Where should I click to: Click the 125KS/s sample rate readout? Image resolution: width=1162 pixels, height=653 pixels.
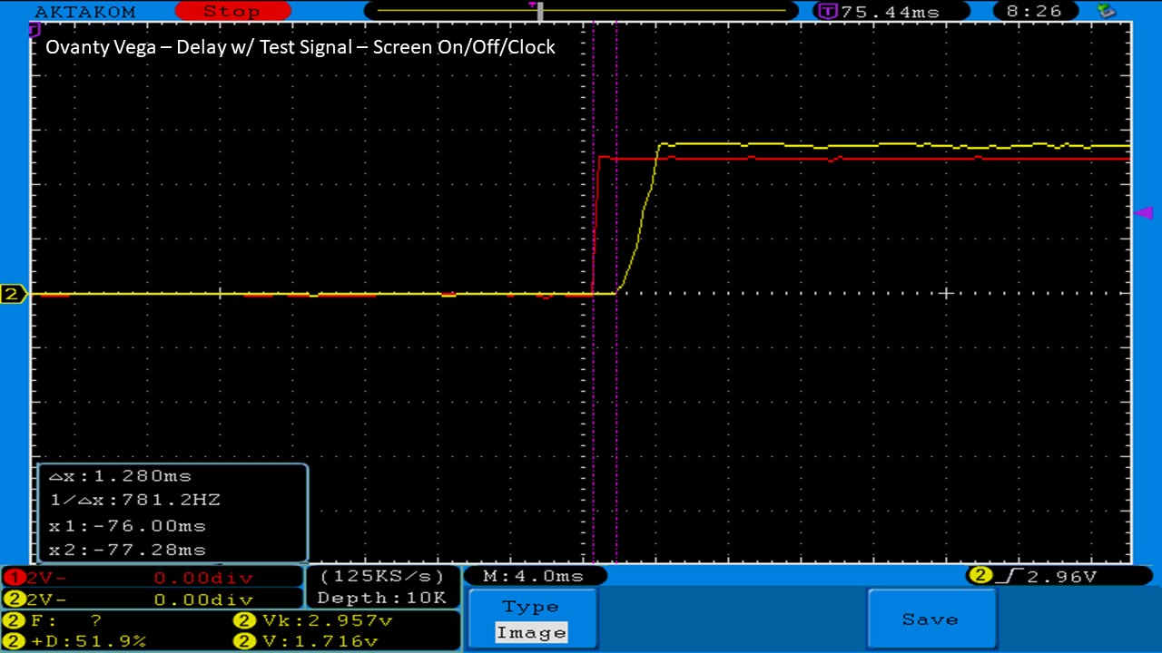point(382,576)
